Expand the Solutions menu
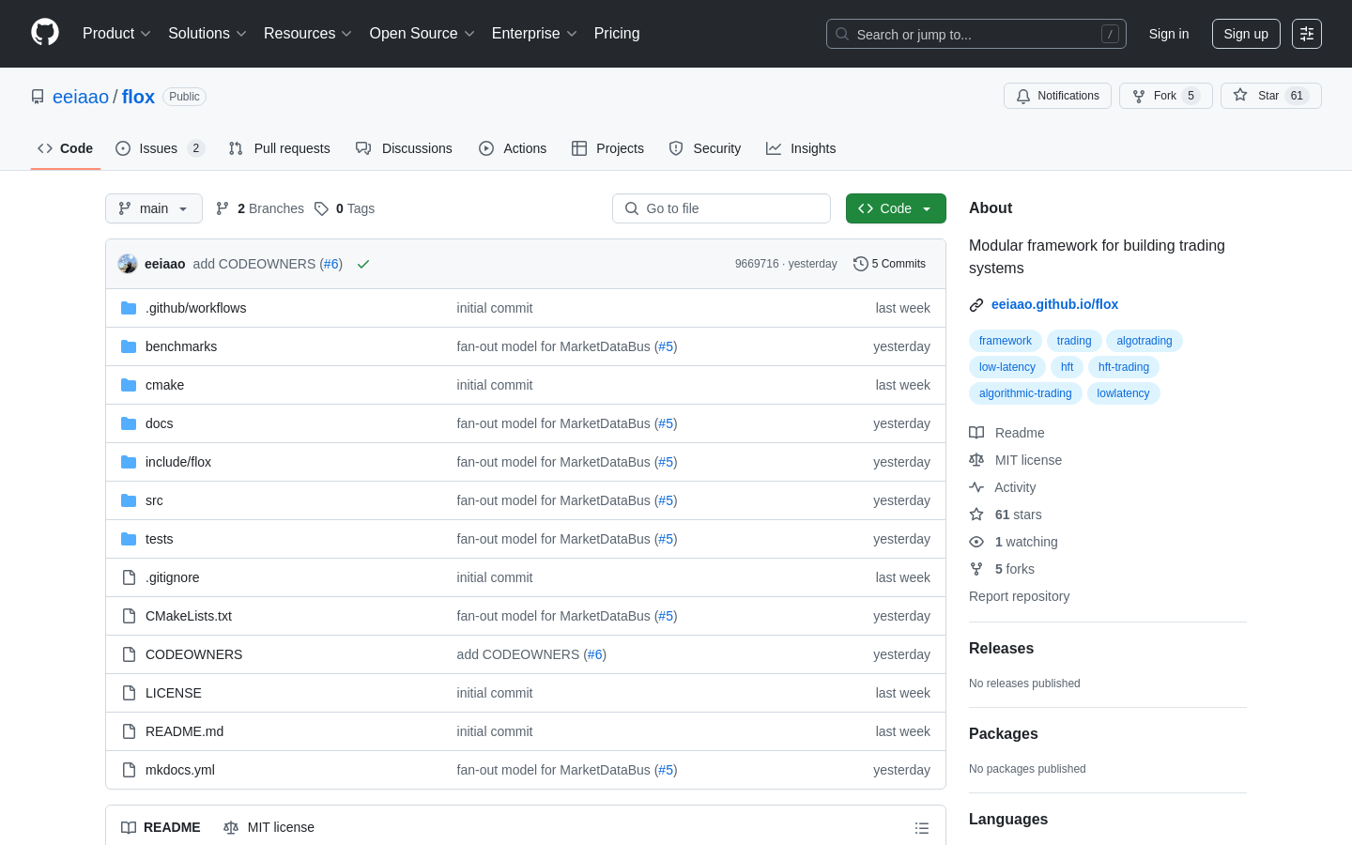 [x=207, y=34]
